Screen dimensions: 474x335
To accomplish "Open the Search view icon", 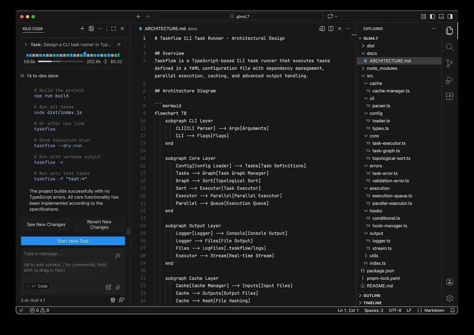I will (x=450, y=47).
